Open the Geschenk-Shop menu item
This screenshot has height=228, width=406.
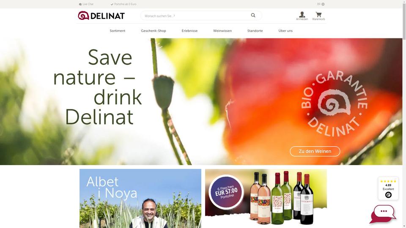coord(153,31)
